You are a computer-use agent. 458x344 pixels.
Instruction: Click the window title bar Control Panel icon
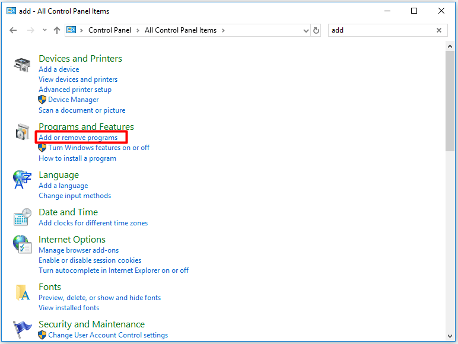pyautogui.click(x=11, y=11)
